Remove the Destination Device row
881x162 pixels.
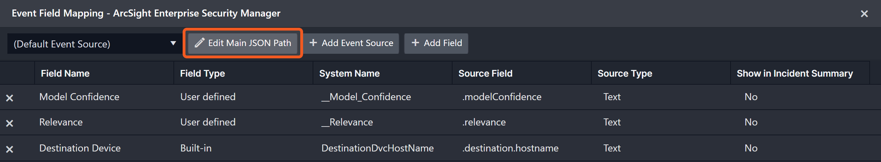(x=10, y=149)
